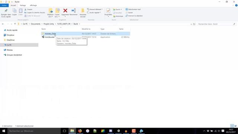Click the volume icon in system tray

(219, 131)
